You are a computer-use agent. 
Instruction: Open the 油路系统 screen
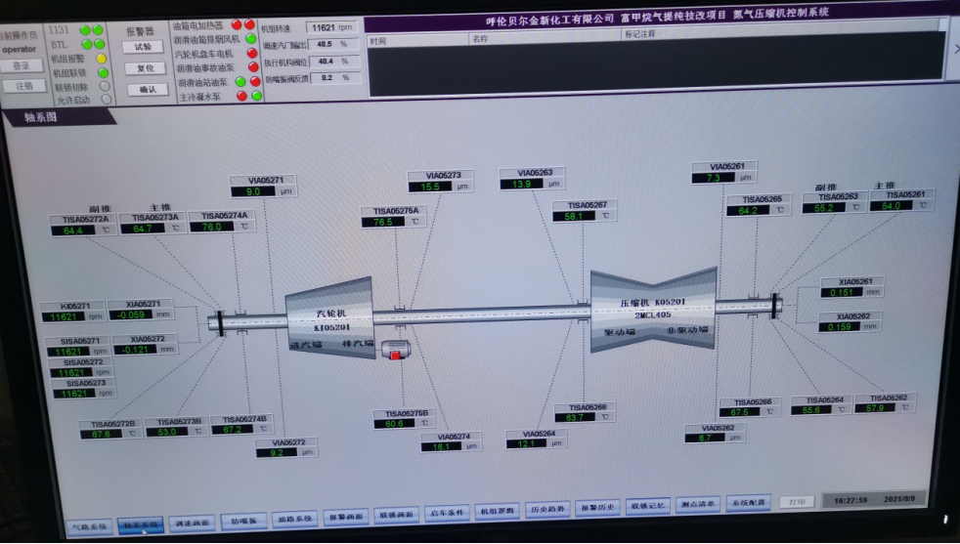pos(295,519)
